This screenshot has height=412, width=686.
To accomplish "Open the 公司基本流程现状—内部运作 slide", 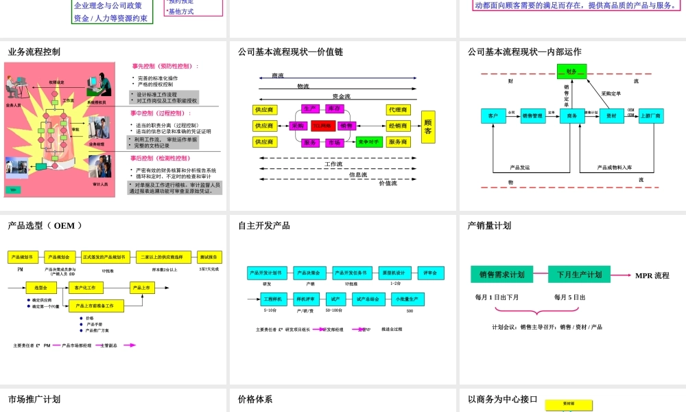I will pos(573,126).
